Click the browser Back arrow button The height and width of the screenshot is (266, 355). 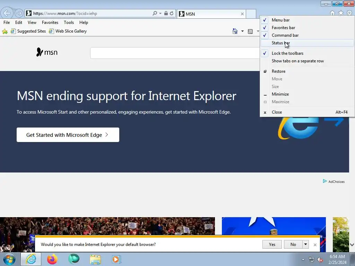[x=7, y=13]
